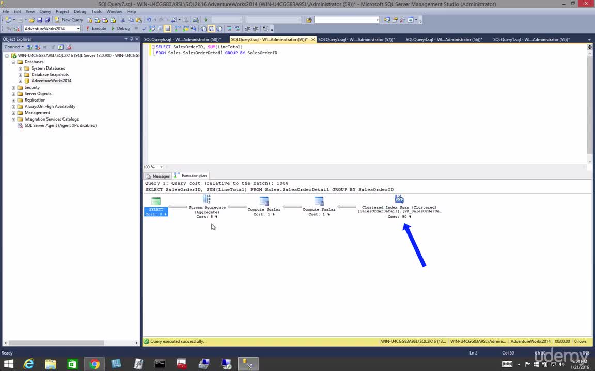This screenshot has width=595, height=371.
Task: Expand the AdventureWorks2014 database node
Action: pyautogui.click(x=20, y=81)
